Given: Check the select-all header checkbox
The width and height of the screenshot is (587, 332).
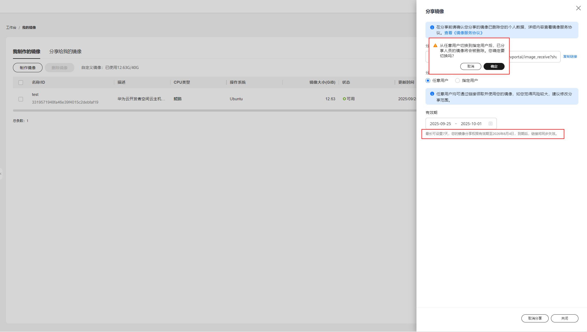Looking at the screenshot, I should coord(21,83).
